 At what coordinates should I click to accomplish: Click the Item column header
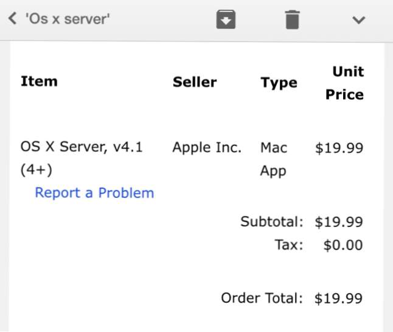click(39, 81)
